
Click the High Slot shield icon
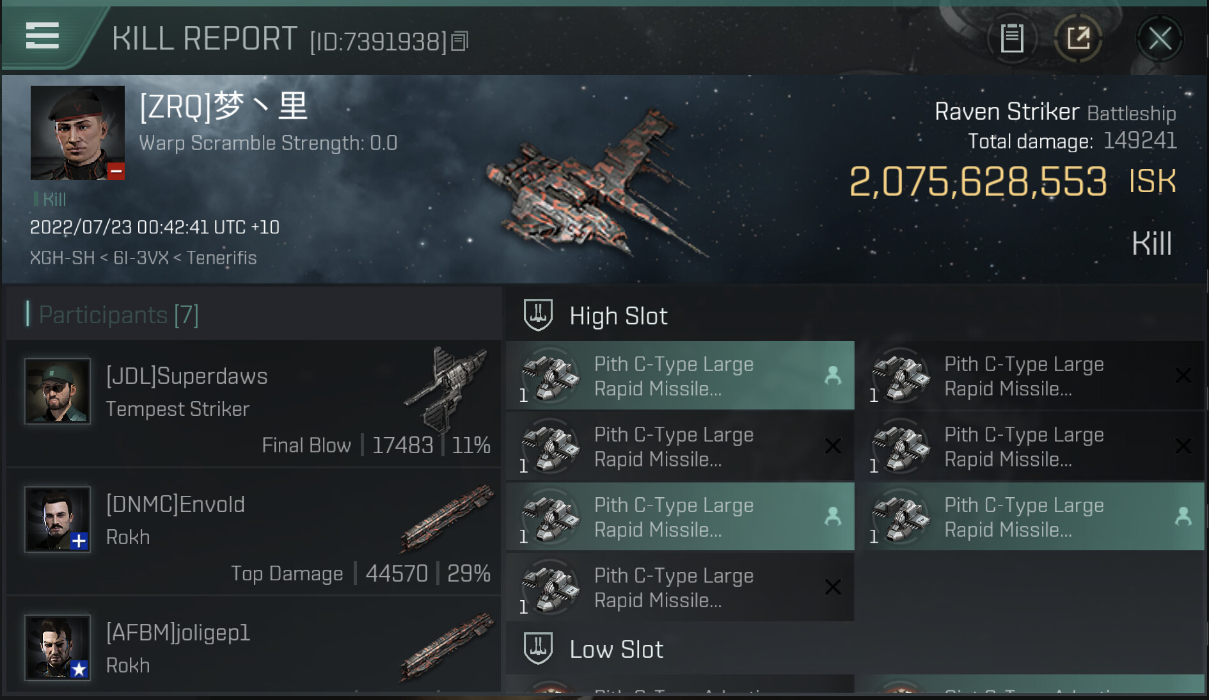(538, 315)
